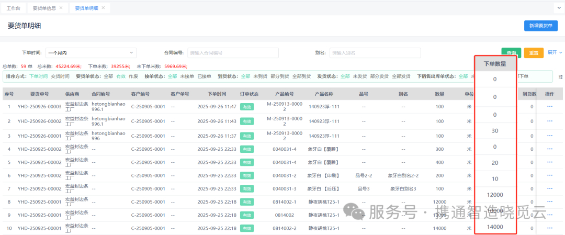Open actions menu for row YHD-250926-00001
The image size is (565, 235).
(x=549, y=136)
